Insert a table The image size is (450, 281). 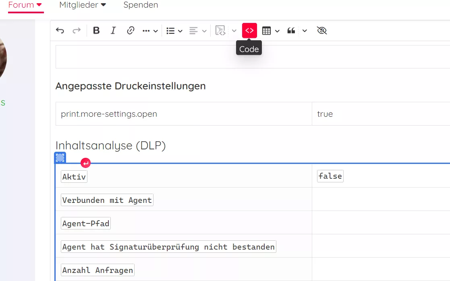tap(266, 31)
